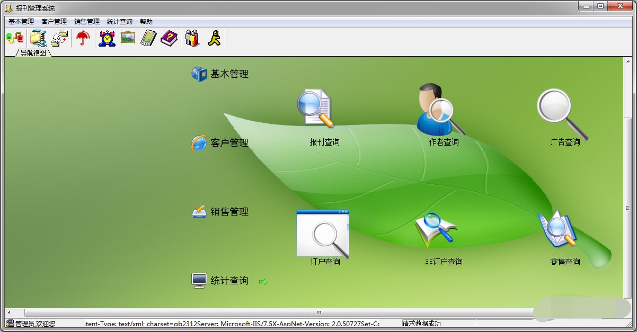This screenshot has height=332, width=637.
Task: Click the compressed folder toolbar icon
Action: (38, 38)
